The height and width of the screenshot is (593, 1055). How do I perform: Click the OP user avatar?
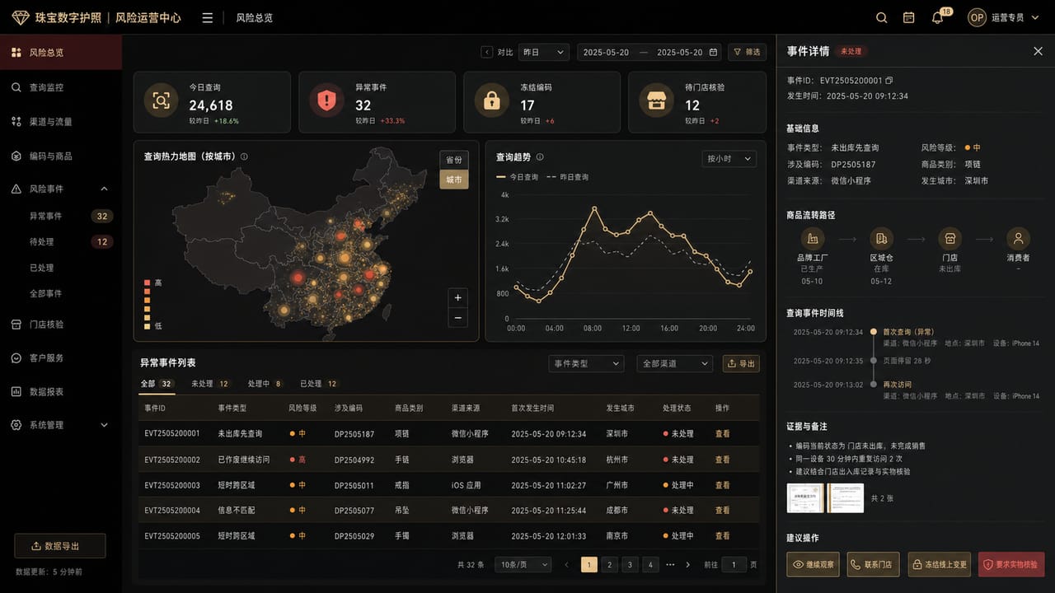coord(977,17)
